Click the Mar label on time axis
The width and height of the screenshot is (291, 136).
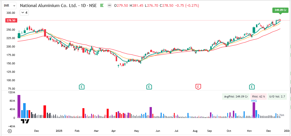[x=96, y=131]
